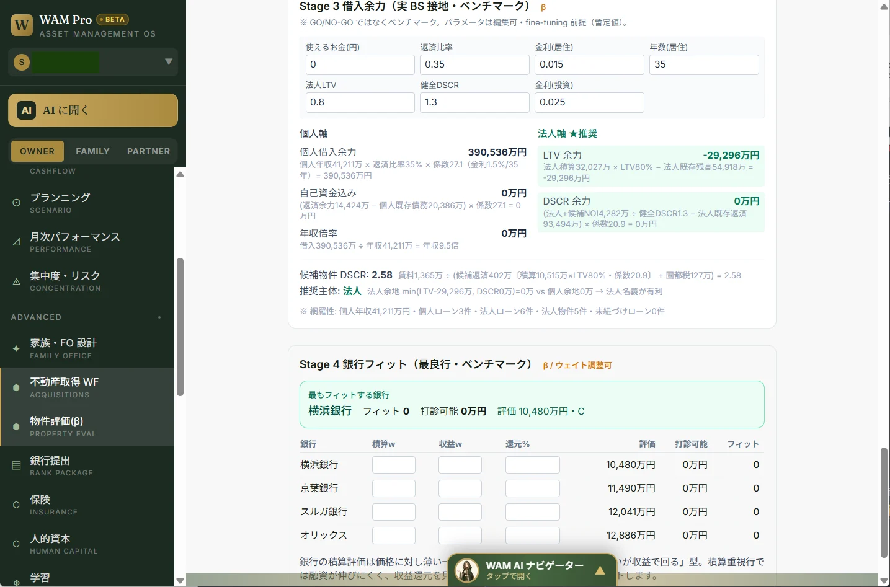Image resolution: width=890 pixels, height=587 pixels.
Task: Click the プランニング circle icon
Action: [x=17, y=203]
